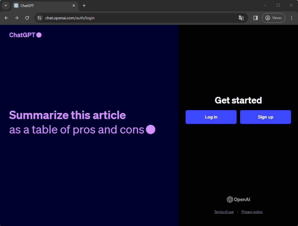This screenshot has width=298, height=226.
Task: Click the translate page icon
Action: [x=241, y=18]
